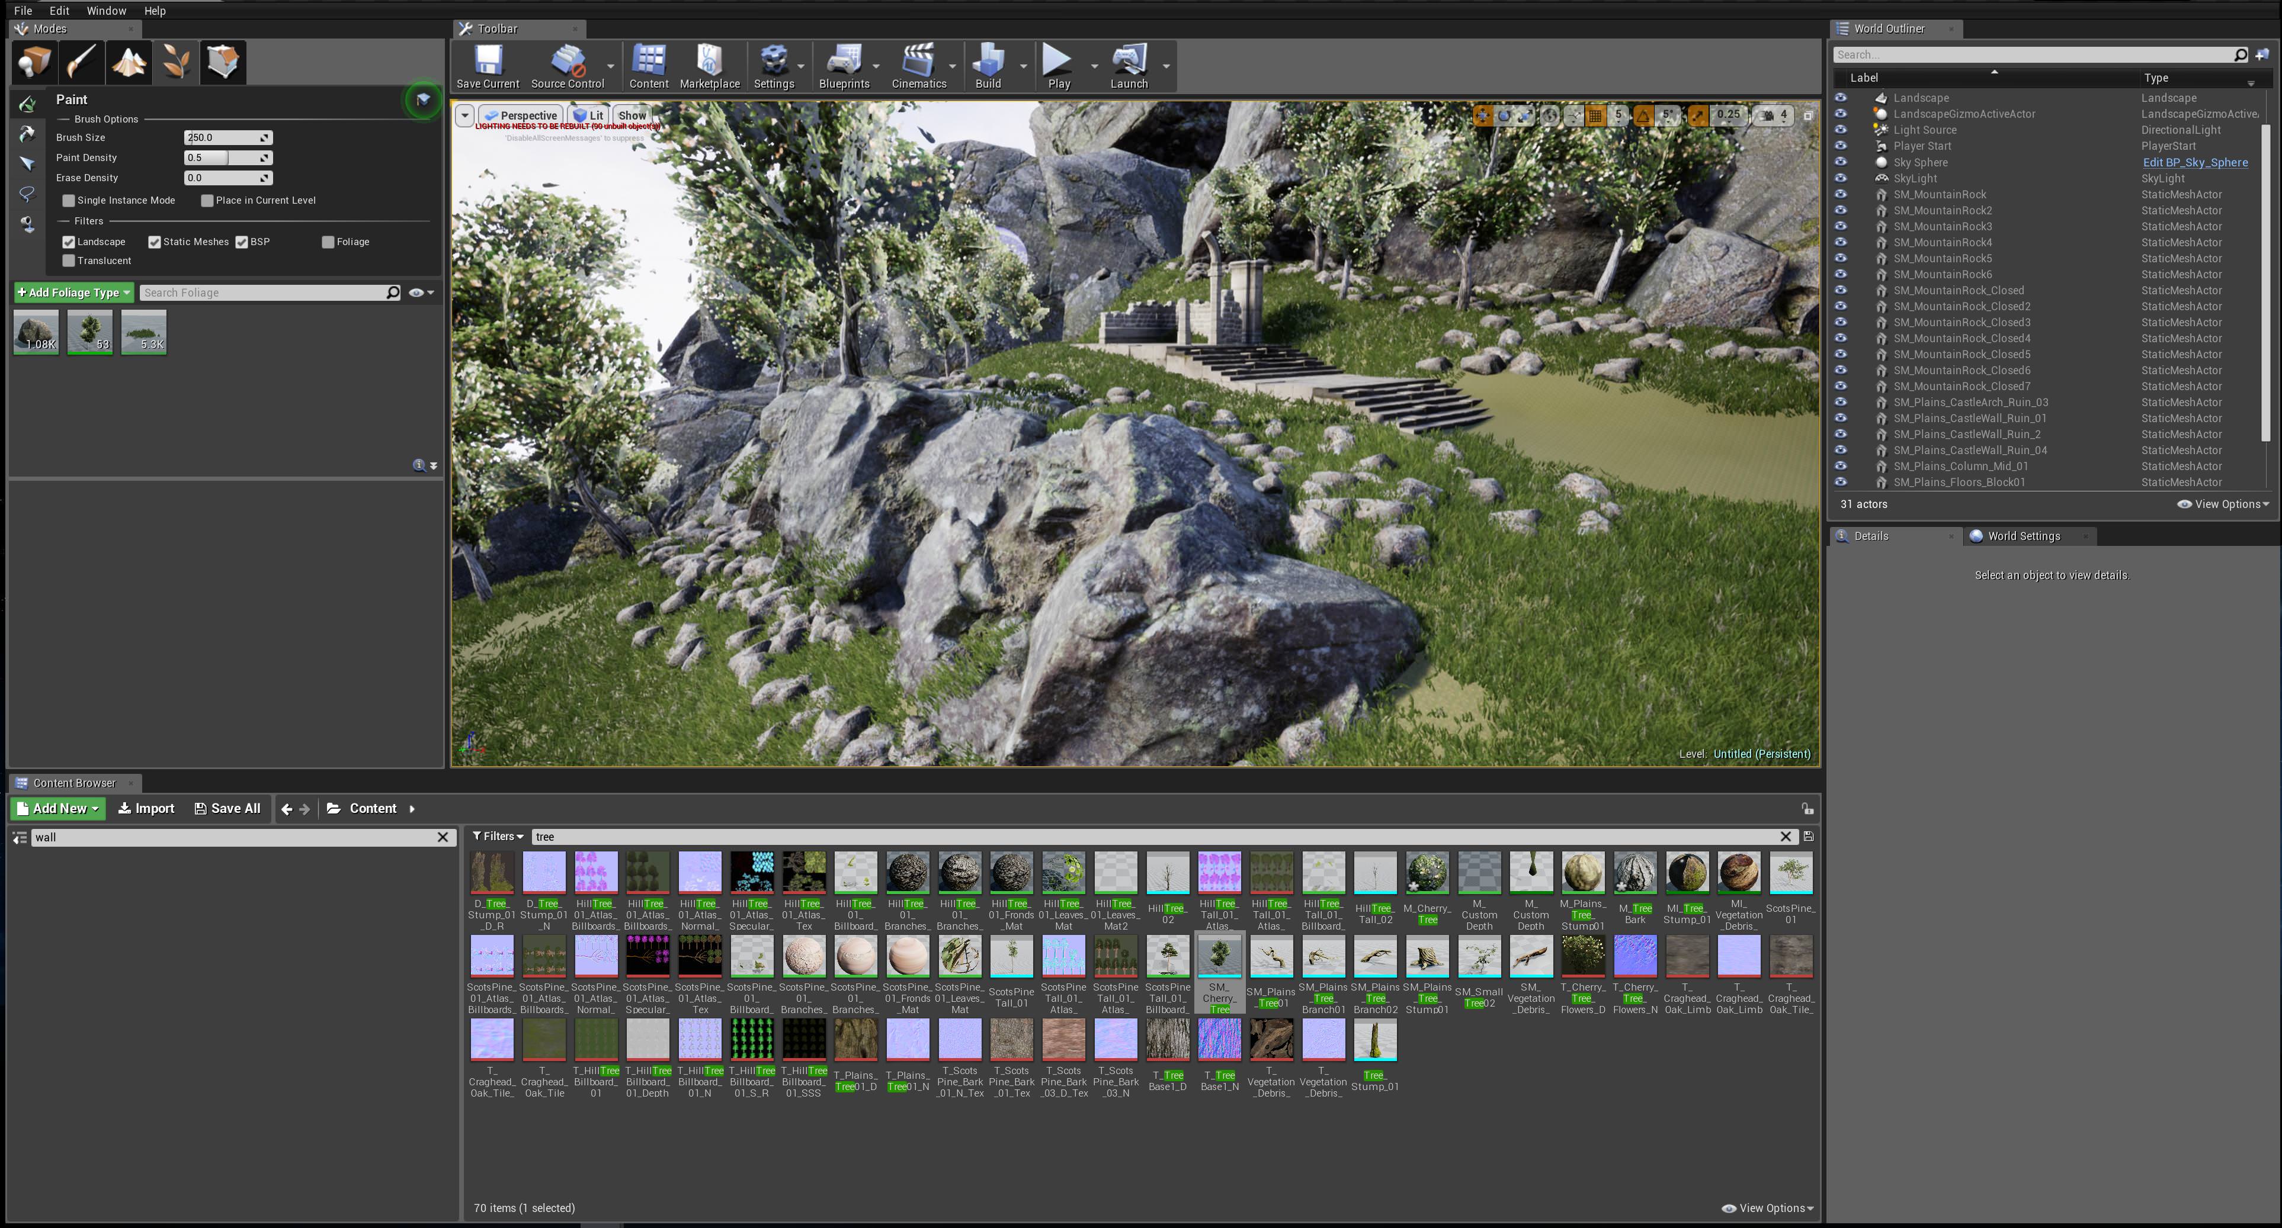This screenshot has height=1228, width=2282.
Task: Open surface snapping options in viewport
Action: pyautogui.click(x=1573, y=115)
